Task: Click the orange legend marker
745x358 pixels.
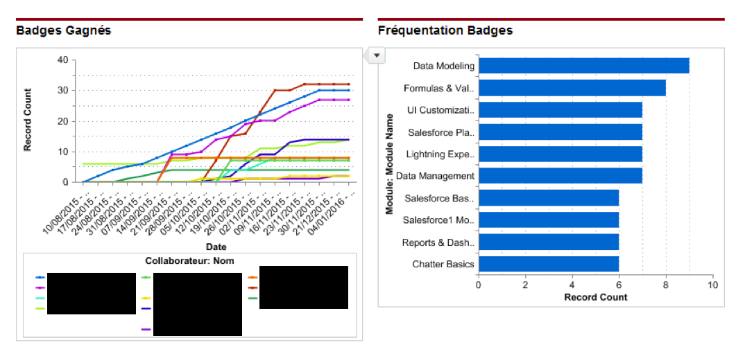Action: click(252, 277)
